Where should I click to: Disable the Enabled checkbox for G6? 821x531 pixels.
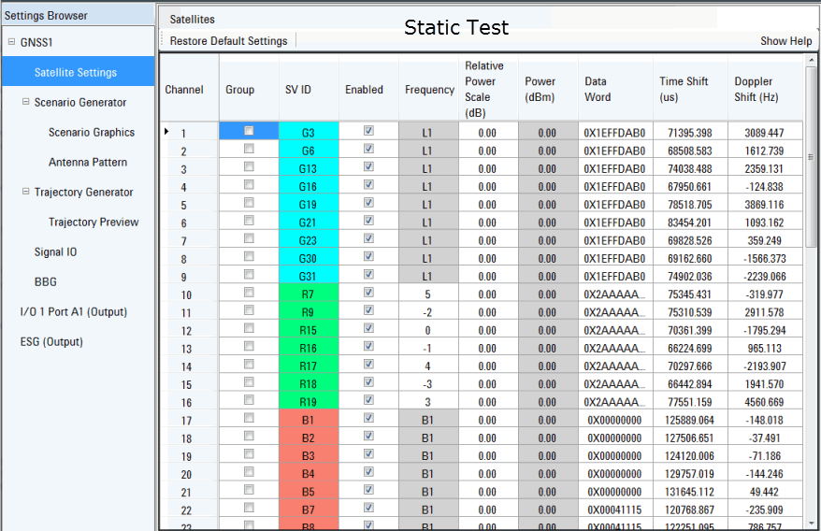point(368,150)
